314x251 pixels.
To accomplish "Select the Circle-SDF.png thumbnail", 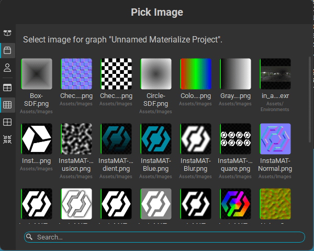I will click(x=156, y=74).
